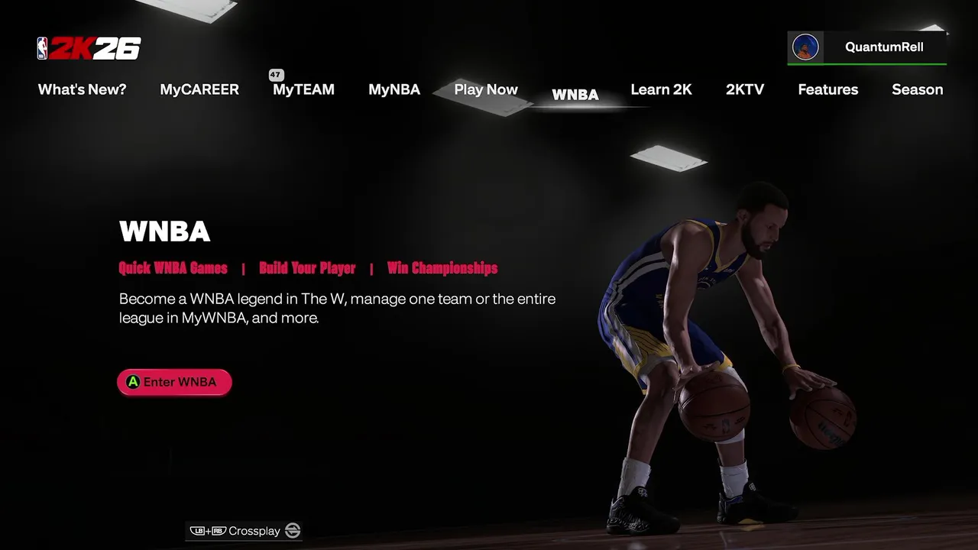Click the 47 notification badge on MyTEAM
978x550 pixels.
[x=276, y=75]
